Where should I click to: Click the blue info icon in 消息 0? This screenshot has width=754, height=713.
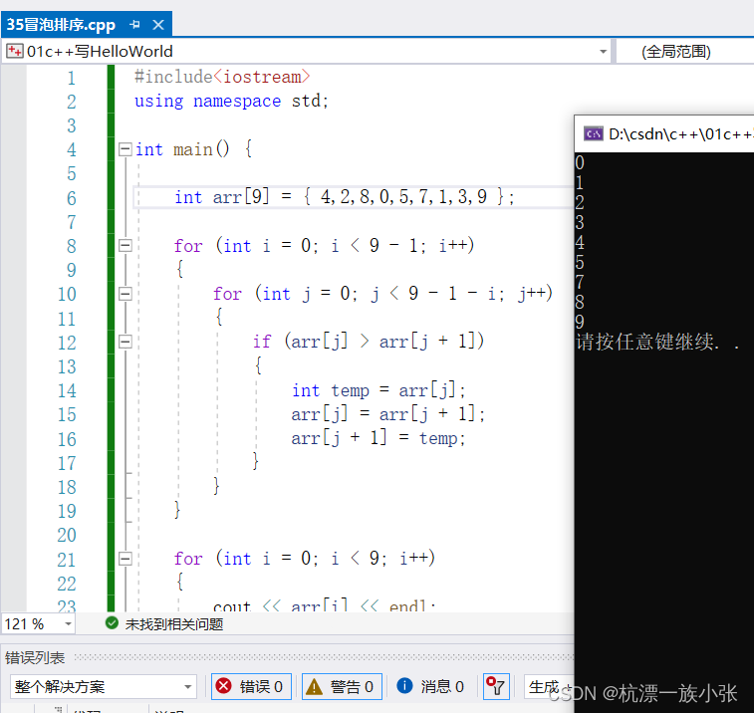[404, 685]
